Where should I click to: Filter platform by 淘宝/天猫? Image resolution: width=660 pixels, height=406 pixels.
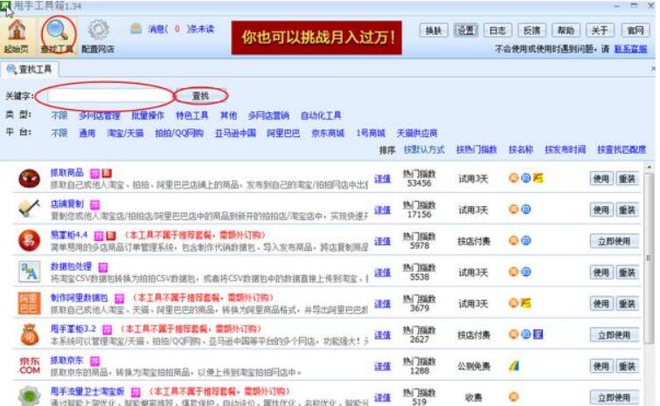(x=125, y=134)
